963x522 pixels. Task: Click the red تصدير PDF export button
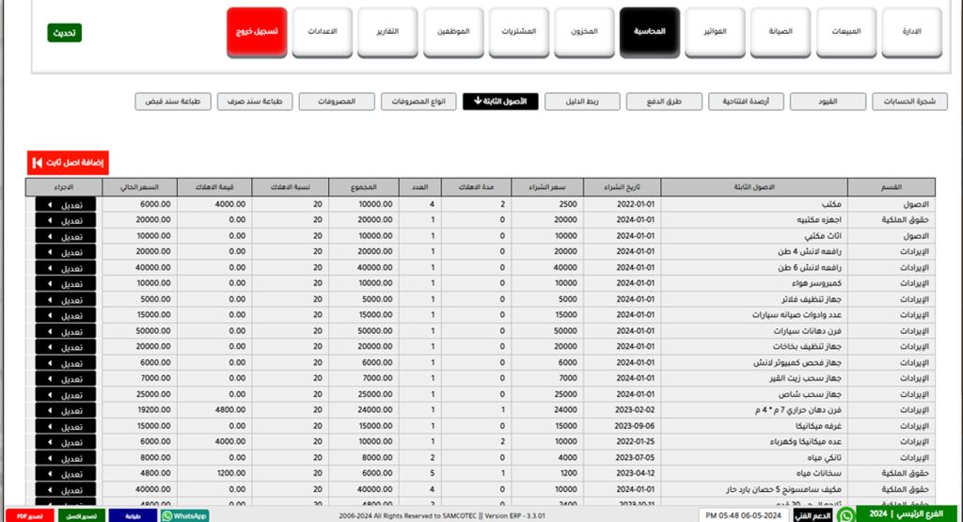pyautogui.click(x=26, y=515)
